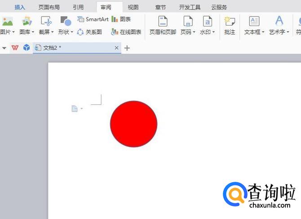Open the Gallery (图库) icon
This screenshot has width=301, height=219.
27,21
